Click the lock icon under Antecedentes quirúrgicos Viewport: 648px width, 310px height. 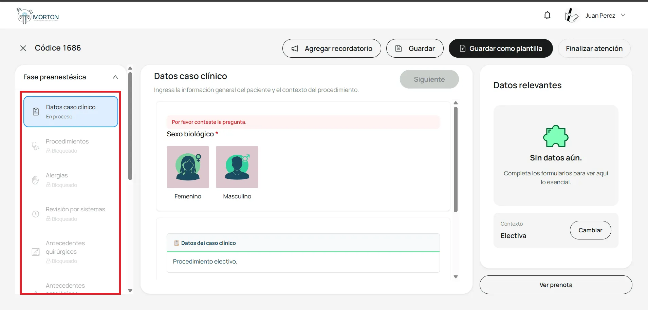(48, 261)
